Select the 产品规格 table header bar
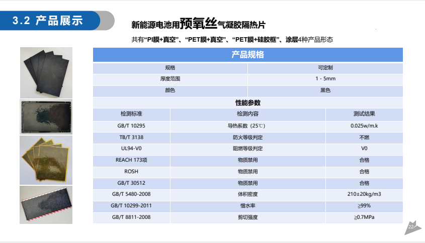Viewport: 425px width, 243px height. coord(247,55)
